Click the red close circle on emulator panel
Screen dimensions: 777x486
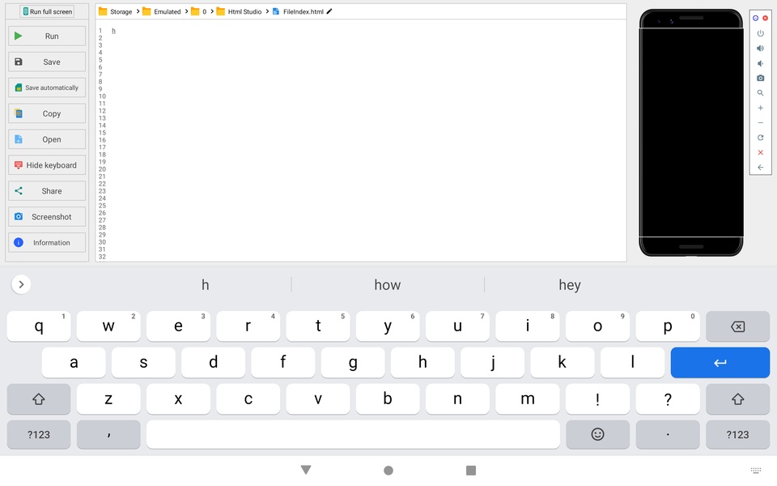click(765, 18)
